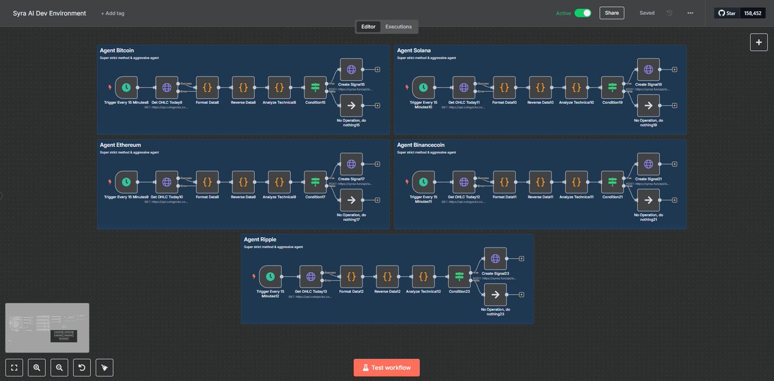Click the canvas minimap thumbnail
The height and width of the screenshot is (381, 774).
47,327
